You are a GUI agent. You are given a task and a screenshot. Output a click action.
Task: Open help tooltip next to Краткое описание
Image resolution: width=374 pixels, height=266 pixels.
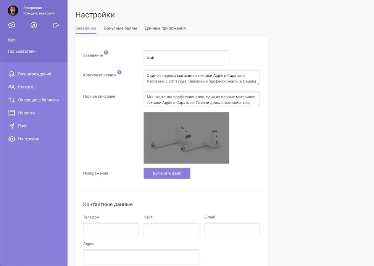(119, 72)
